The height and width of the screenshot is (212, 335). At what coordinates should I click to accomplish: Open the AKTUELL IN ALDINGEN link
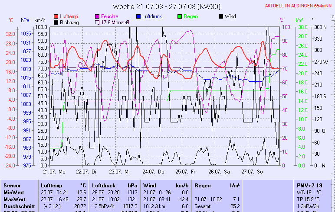[x=299, y=6]
